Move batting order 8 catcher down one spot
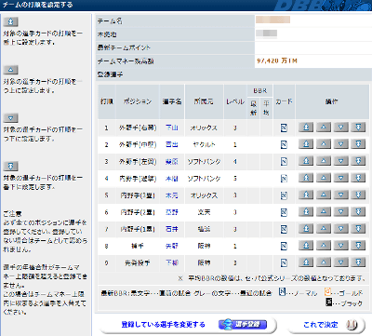Image resolution: width=372 pixels, height=336 pixels. point(340,246)
